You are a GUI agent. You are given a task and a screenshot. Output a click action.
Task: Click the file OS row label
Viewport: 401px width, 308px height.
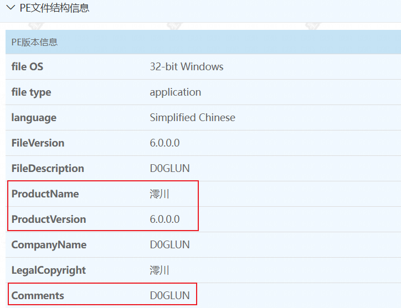27,67
